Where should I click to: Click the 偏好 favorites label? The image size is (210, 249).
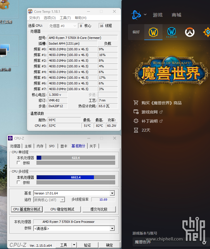pos(136,32)
